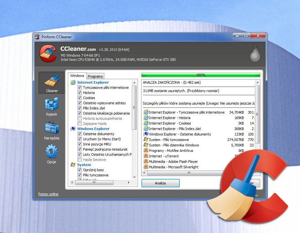Screen dimensions: 300x233
Task: Click IE icon beside Internet Explorer - Cookies result
Action: (146, 123)
